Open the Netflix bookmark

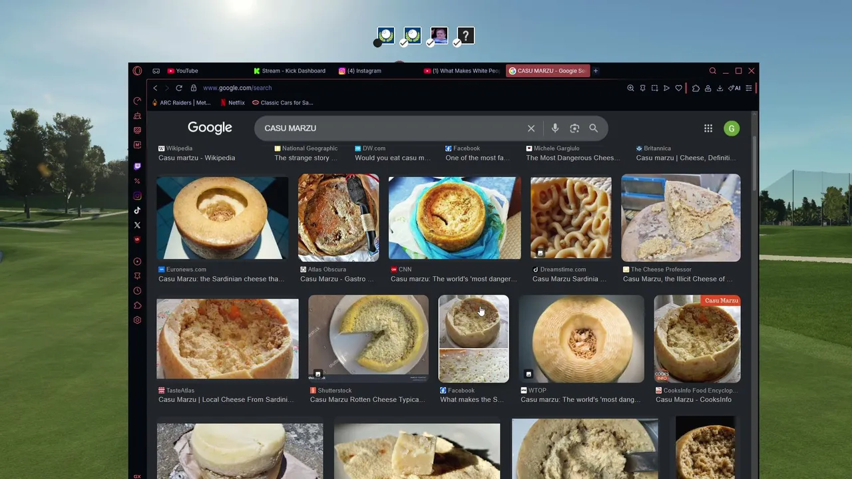click(x=232, y=102)
